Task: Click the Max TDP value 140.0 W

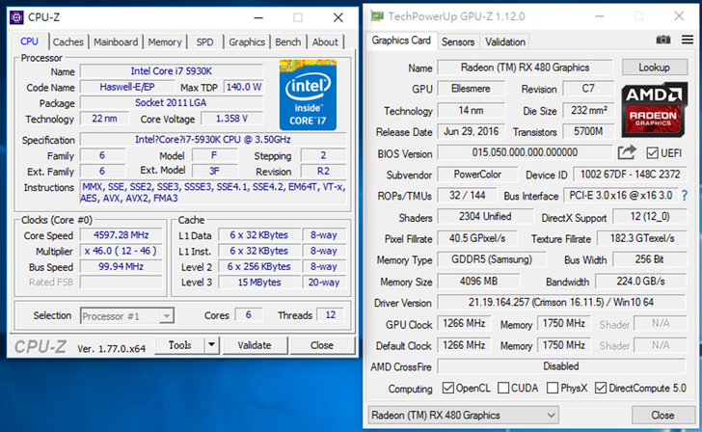Action: click(244, 87)
